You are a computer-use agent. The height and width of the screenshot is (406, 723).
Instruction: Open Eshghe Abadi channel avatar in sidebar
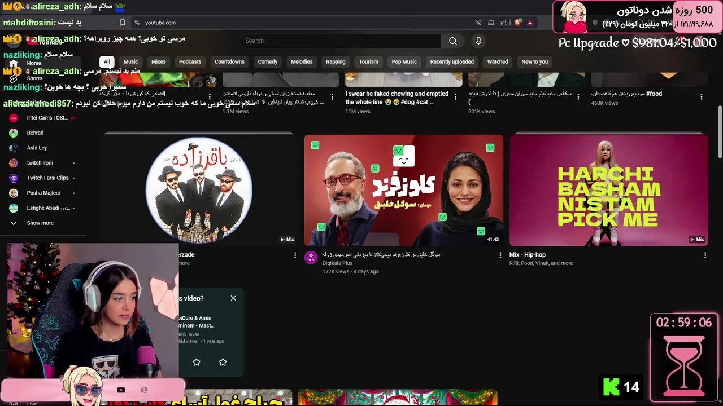pyautogui.click(x=14, y=208)
